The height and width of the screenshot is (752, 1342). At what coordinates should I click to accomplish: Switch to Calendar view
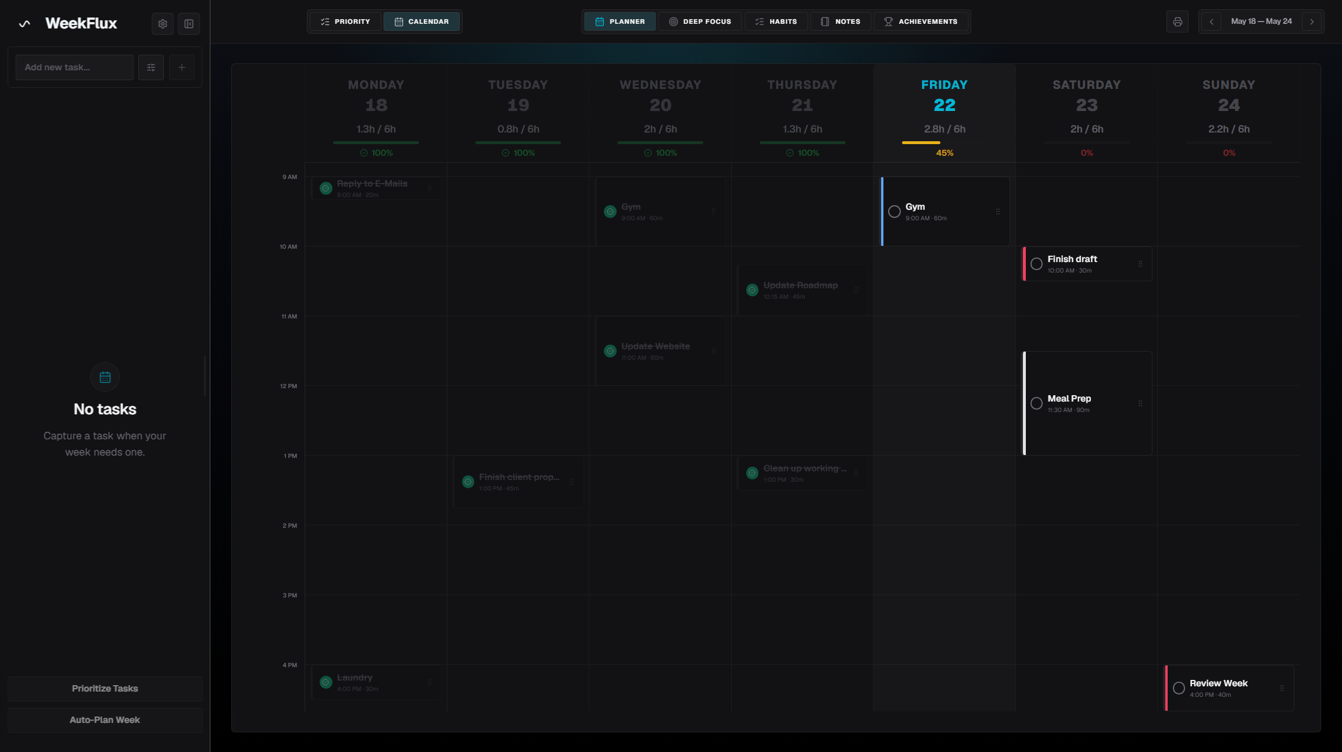(x=421, y=22)
